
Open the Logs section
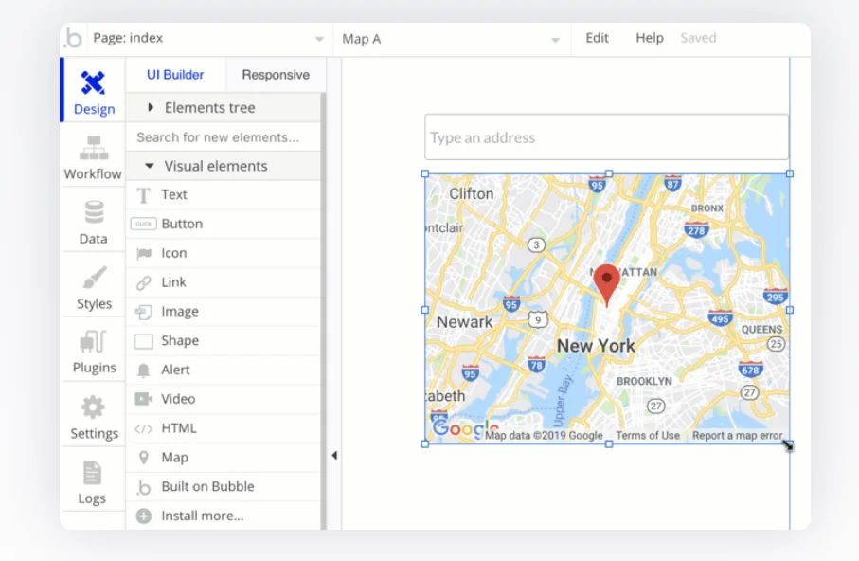pyautogui.click(x=93, y=483)
